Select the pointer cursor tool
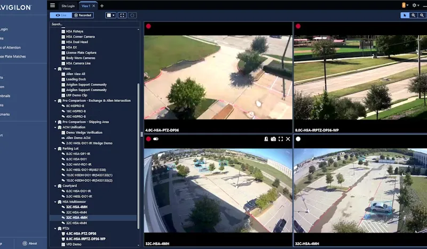The image size is (427, 249). [x=405, y=15]
